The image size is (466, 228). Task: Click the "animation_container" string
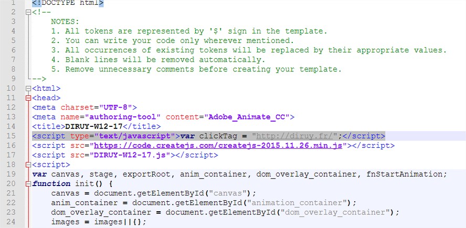297,203
